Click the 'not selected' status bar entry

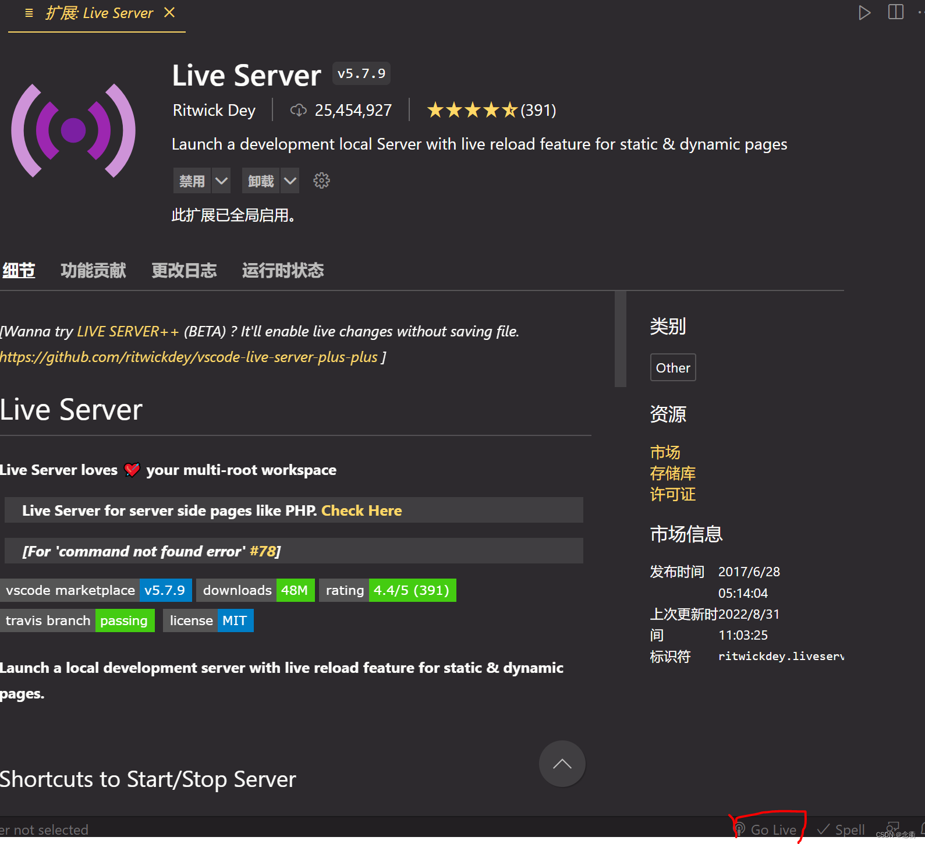[44, 830]
